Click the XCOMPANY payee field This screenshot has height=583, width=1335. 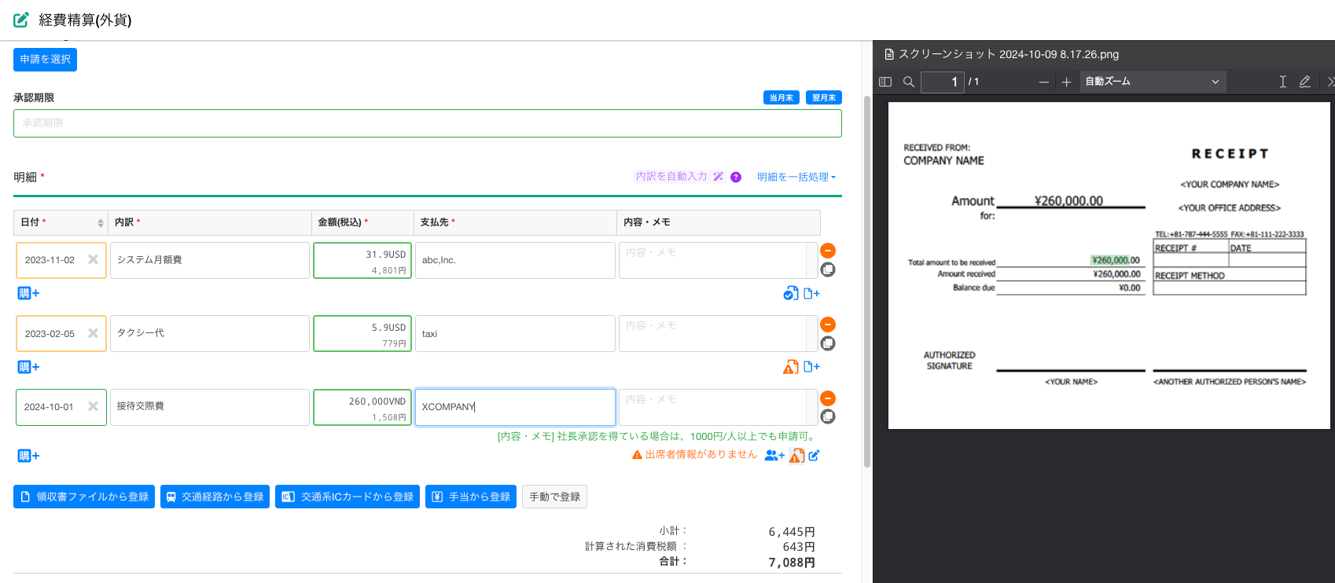pos(515,407)
